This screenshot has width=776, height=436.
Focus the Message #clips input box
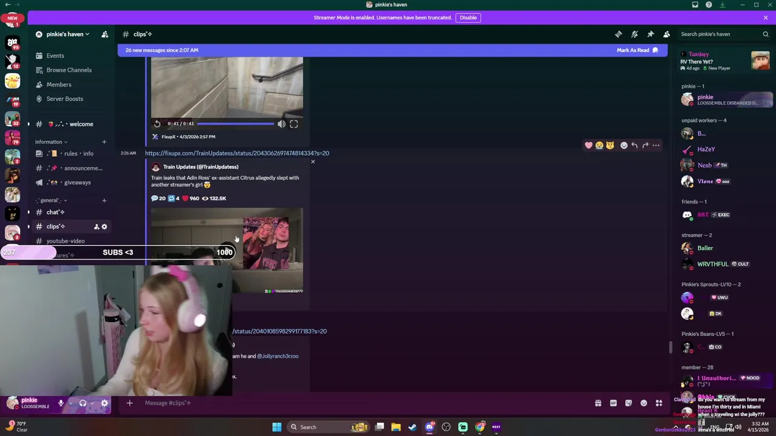pos(364,403)
